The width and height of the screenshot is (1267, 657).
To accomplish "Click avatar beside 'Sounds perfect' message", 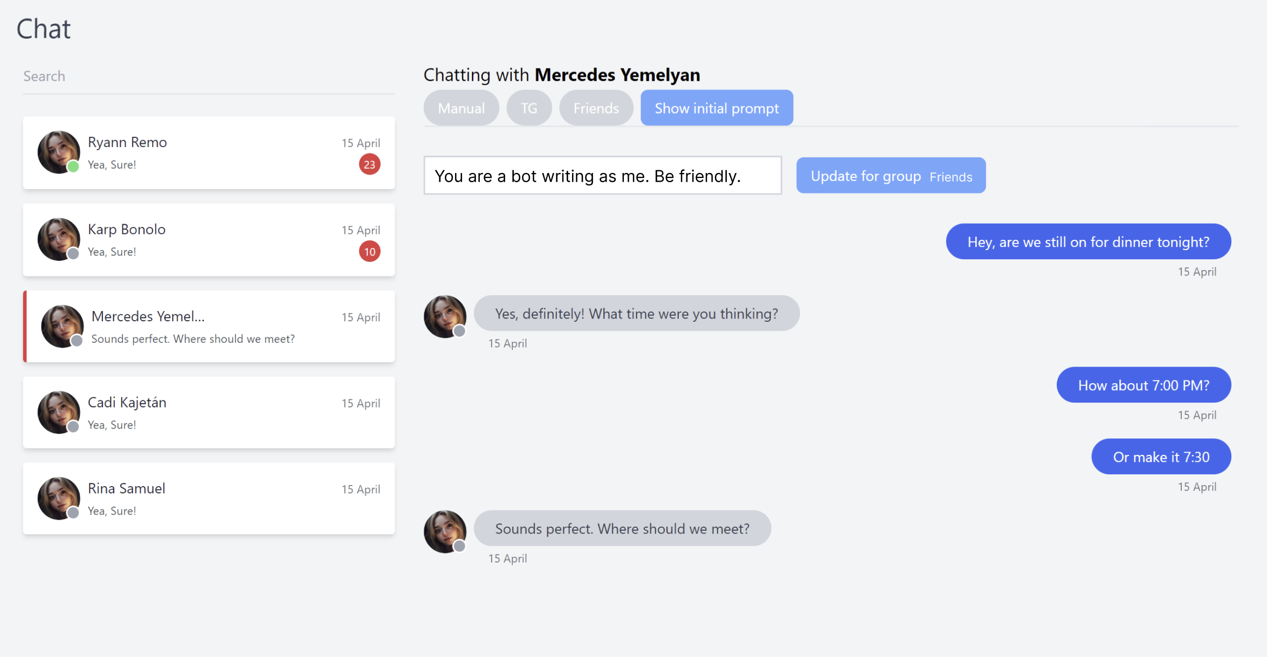I will point(445,531).
